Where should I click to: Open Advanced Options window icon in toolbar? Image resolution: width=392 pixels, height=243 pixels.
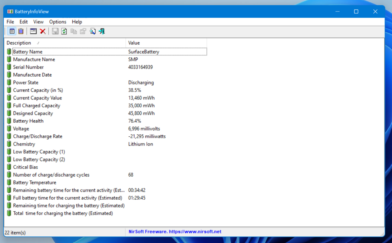[x=33, y=31]
